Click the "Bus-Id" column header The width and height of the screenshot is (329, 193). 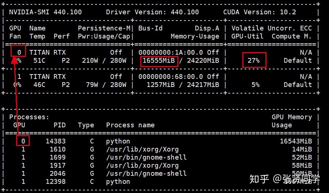click(x=151, y=28)
